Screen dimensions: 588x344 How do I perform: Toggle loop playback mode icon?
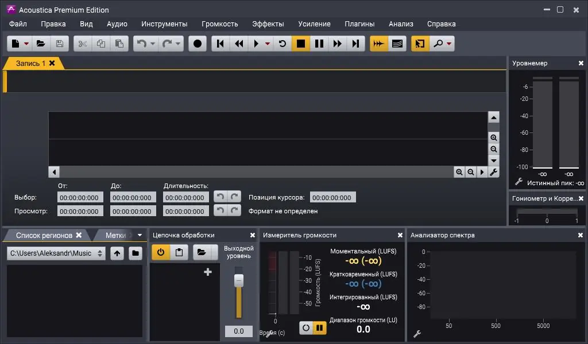pyautogui.click(x=283, y=44)
